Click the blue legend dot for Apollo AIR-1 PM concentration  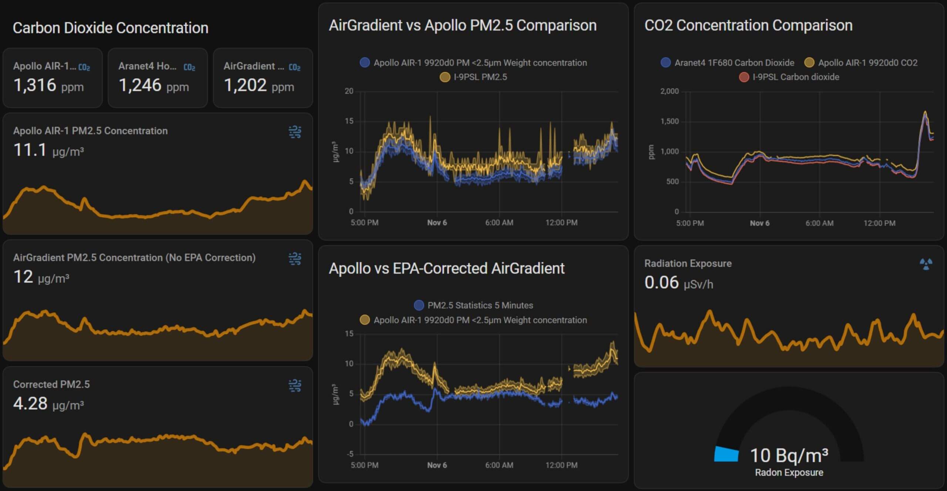365,62
